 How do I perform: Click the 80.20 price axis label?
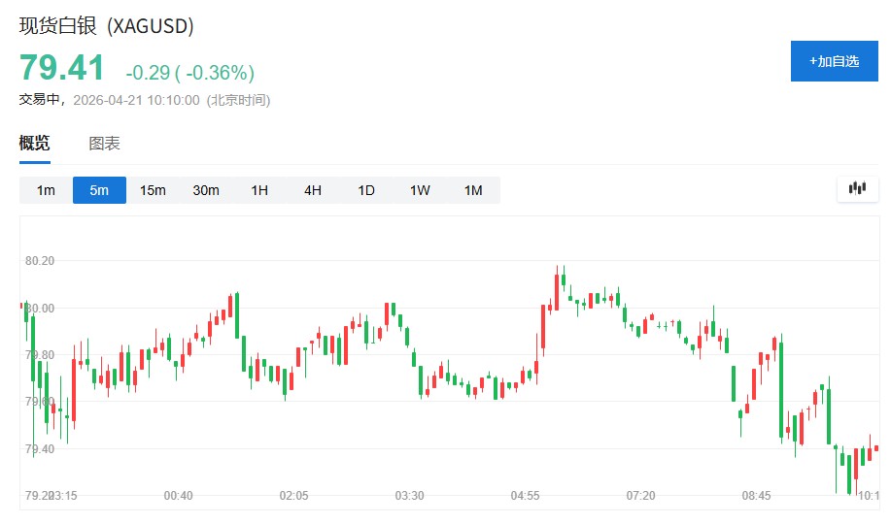coord(40,261)
